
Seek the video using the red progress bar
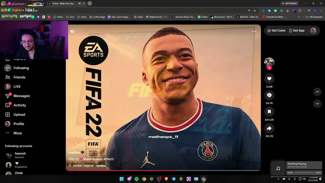(163, 170)
